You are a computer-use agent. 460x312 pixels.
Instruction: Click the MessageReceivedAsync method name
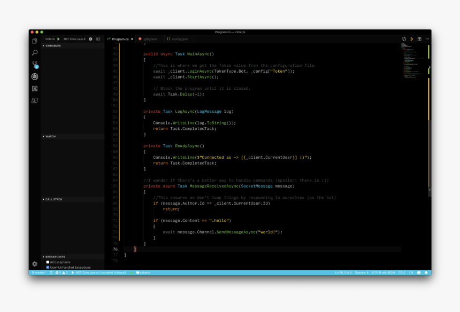pos(214,186)
